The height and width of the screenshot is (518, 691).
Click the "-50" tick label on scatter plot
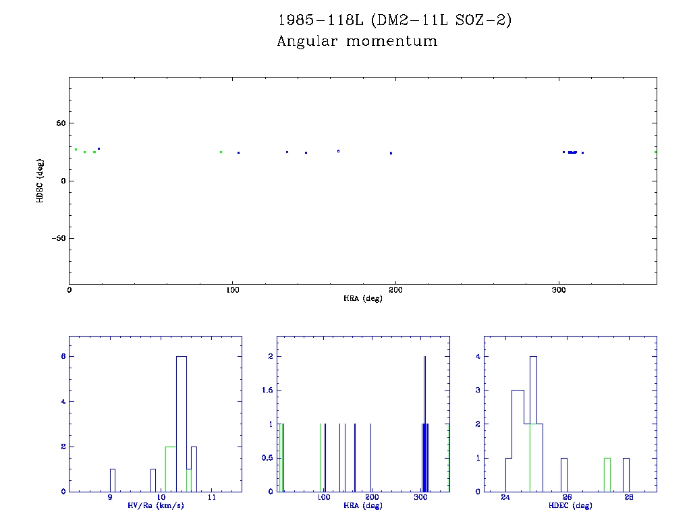(x=55, y=238)
